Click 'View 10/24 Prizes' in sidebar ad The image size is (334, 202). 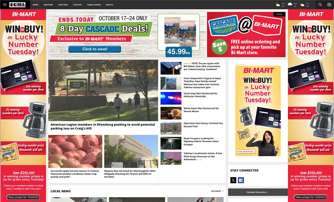point(246,152)
